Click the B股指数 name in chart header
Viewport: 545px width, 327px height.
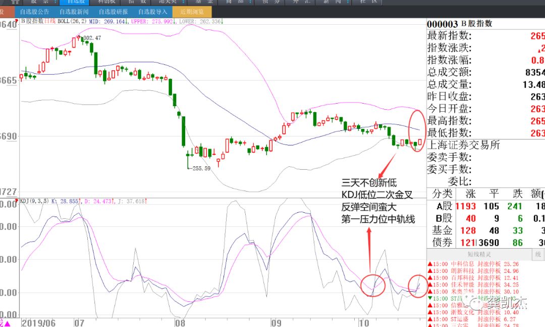[x=32, y=21]
